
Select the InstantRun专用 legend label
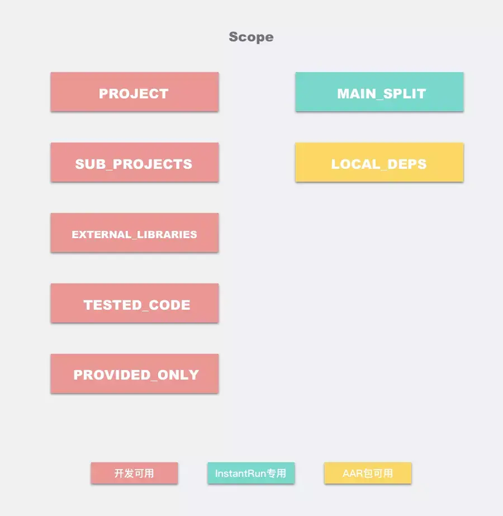click(251, 473)
